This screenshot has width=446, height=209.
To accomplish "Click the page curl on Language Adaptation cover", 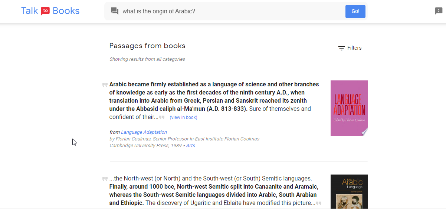I will tap(364, 132).
